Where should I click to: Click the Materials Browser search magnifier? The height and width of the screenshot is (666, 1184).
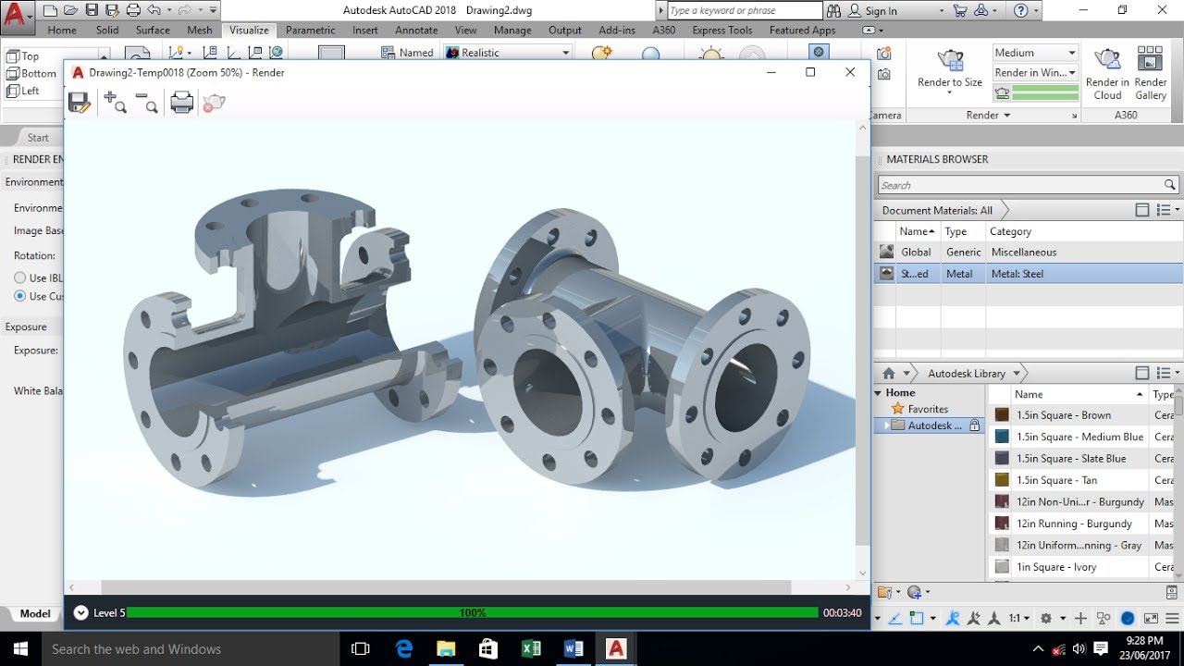(x=1170, y=185)
